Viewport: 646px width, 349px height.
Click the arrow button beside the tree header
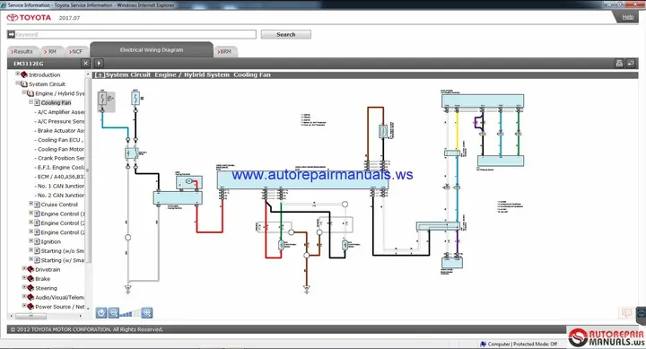(99, 63)
